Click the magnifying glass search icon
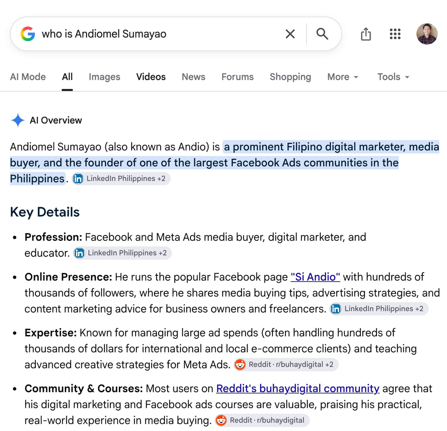The width and height of the screenshot is (447, 431). point(322,34)
